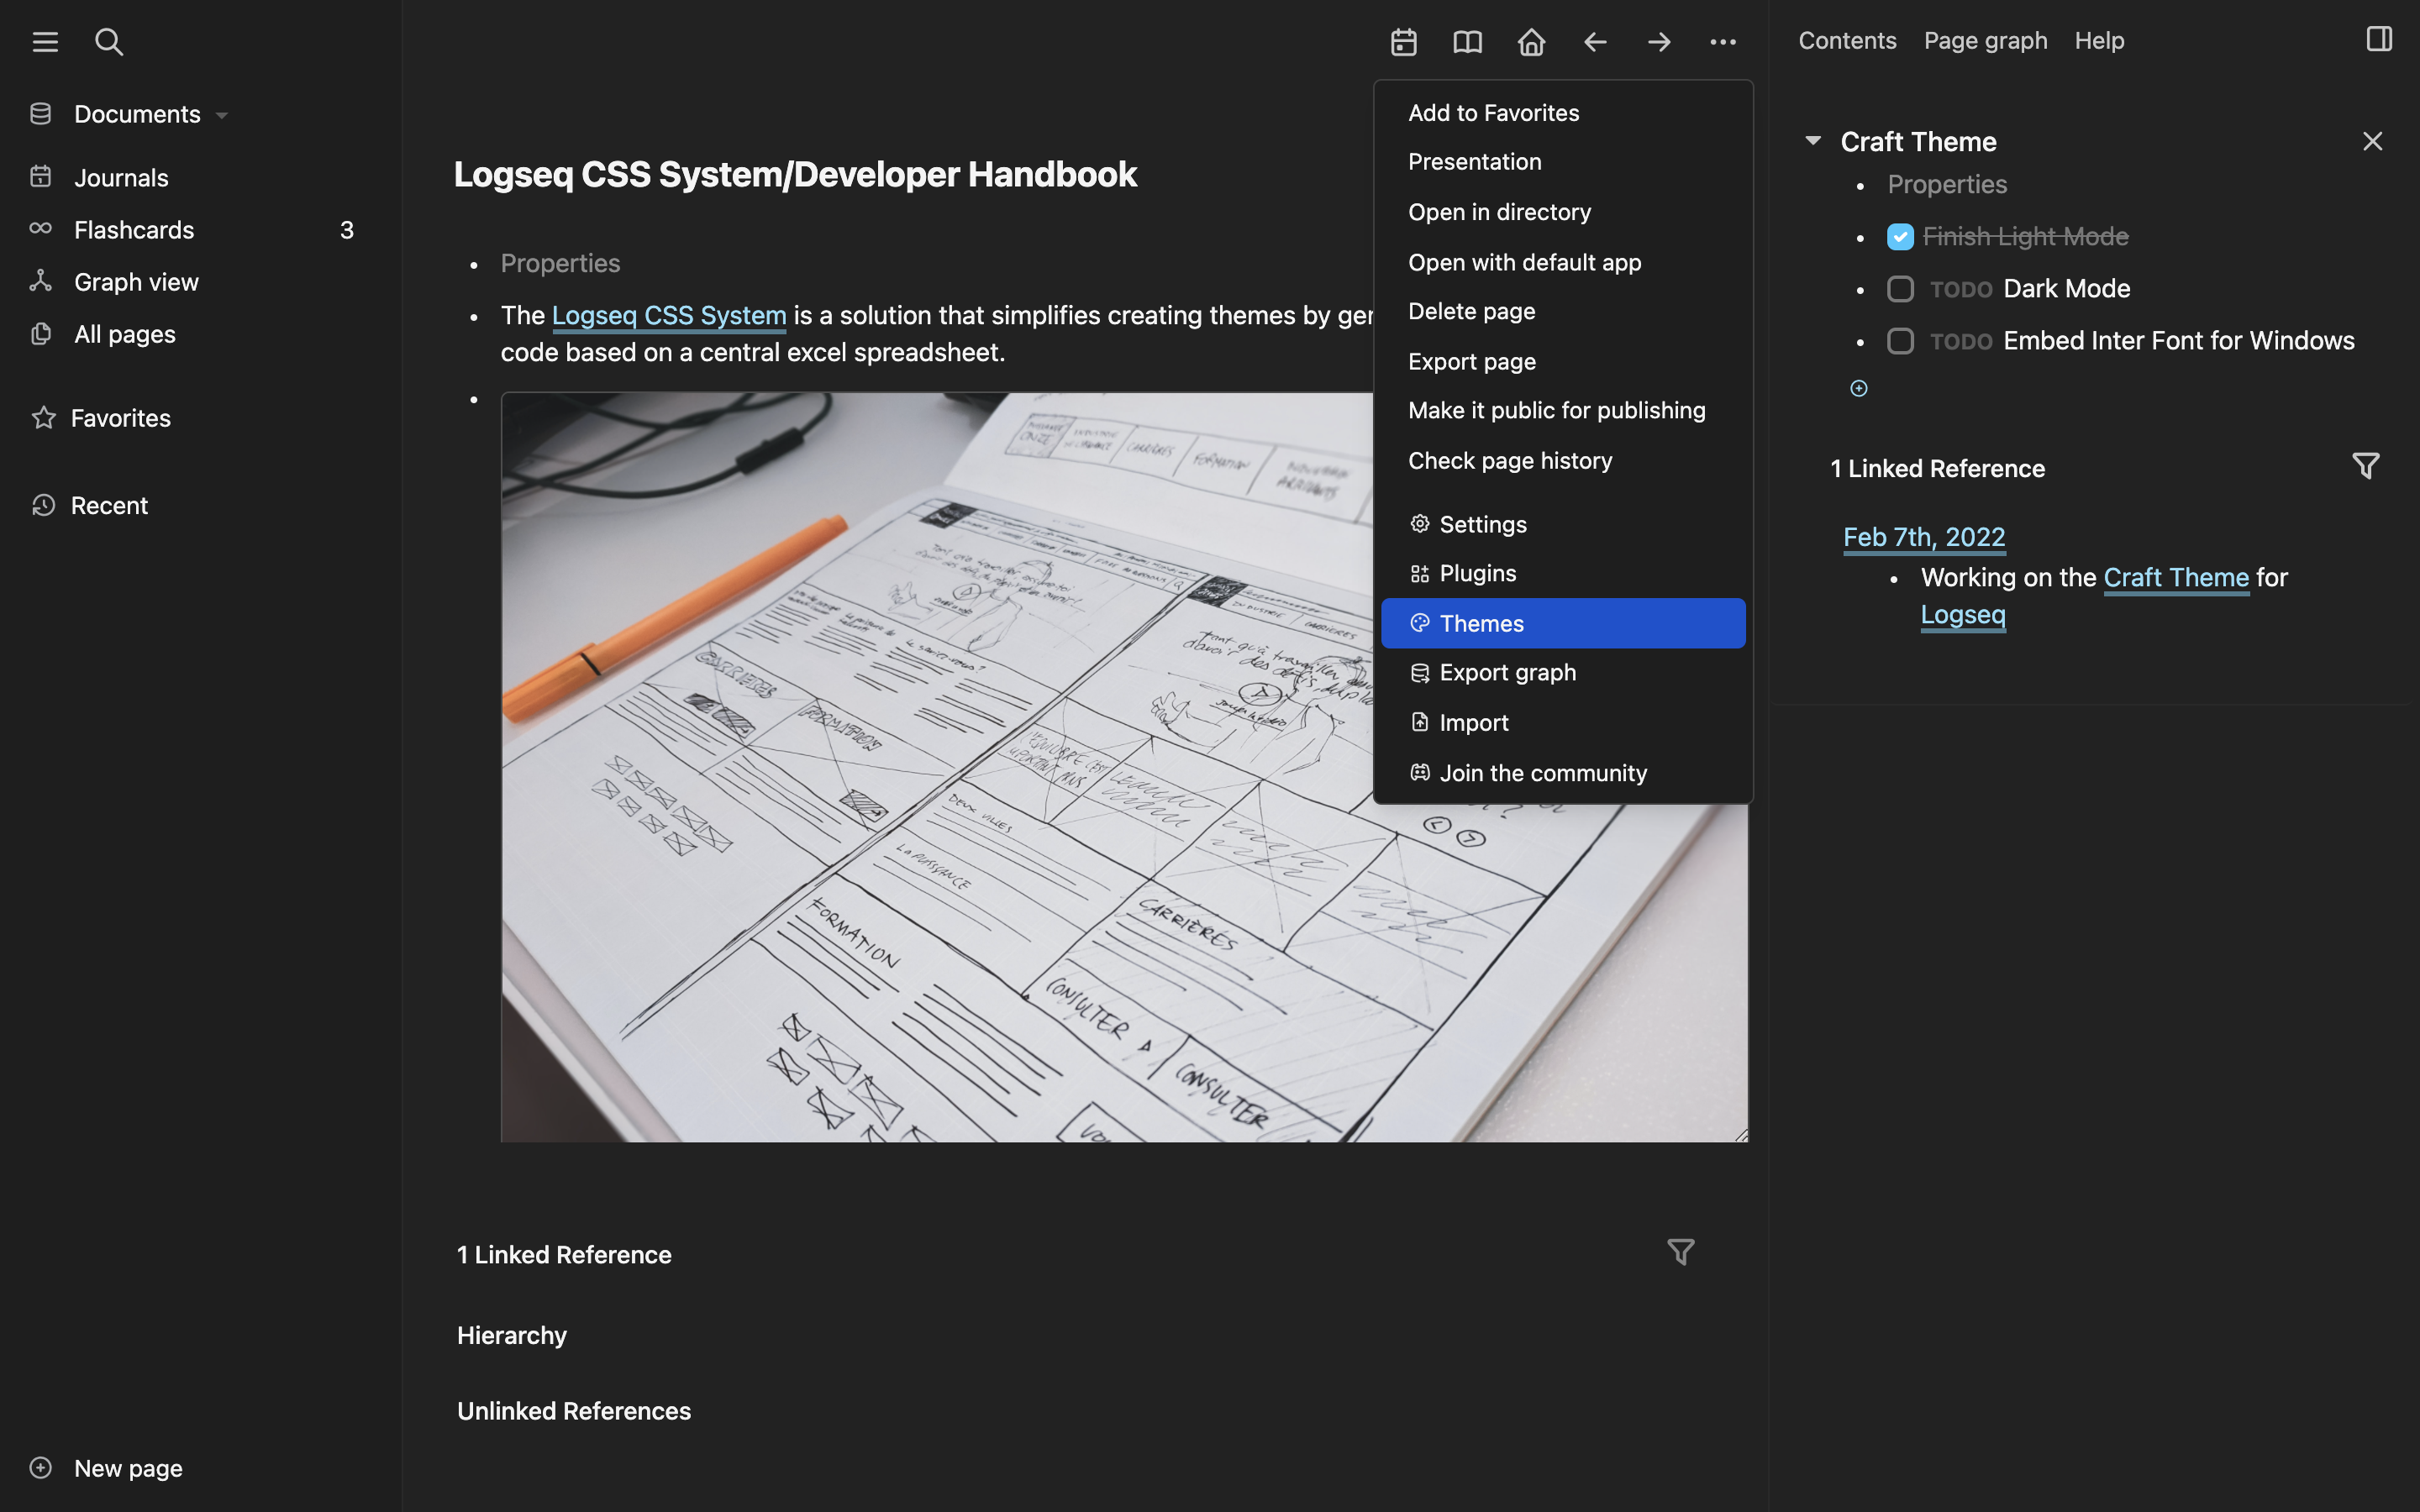Viewport: 2420px width, 1512px height.
Task: Uncheck the Finish Light Mode checkbox
Action: click(1899, 236)
